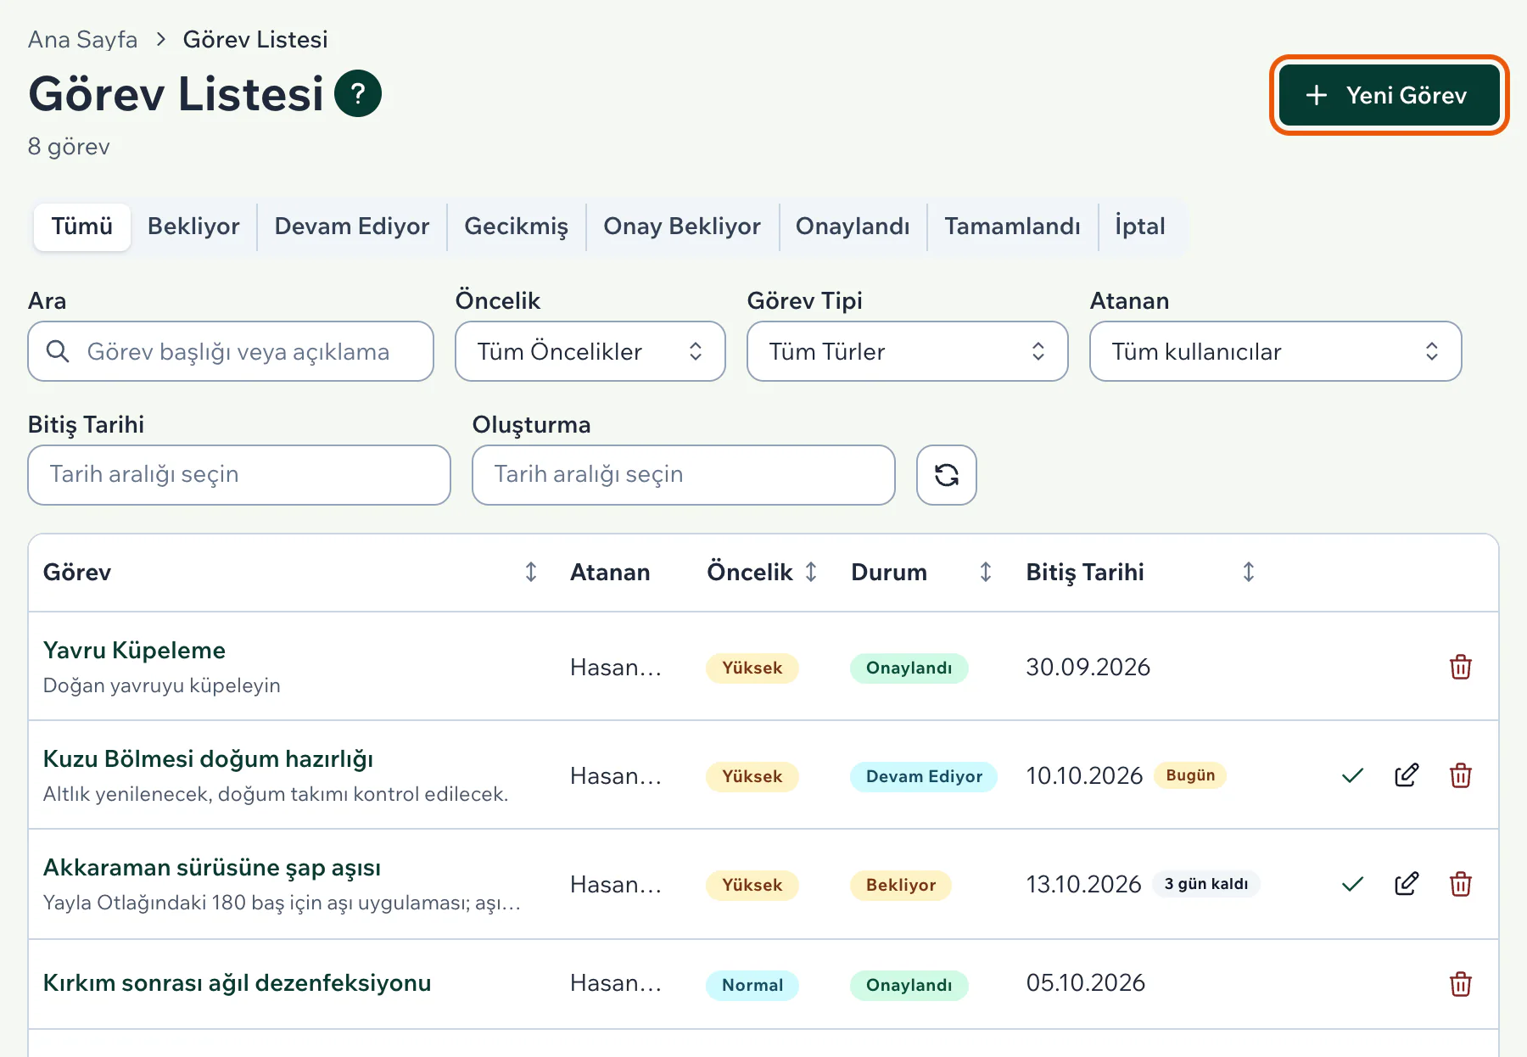Screen dimensions: 1527x1057
Task: Open the Oluşturma date range picker
Action: (x=684, y=475)
